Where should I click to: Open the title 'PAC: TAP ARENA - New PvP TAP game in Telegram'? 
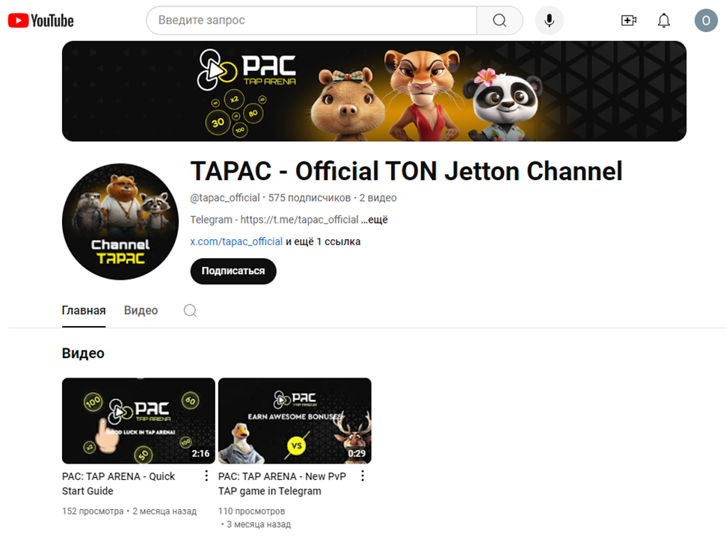click(x=282, y=484)
